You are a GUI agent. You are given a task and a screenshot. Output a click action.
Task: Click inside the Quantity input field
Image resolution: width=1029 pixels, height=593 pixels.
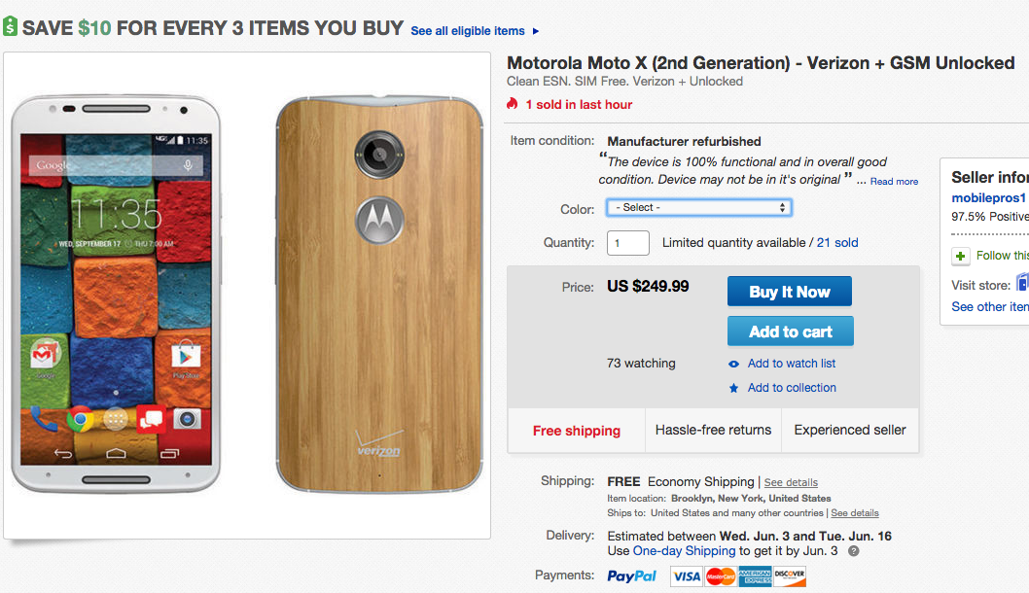tap(627, 243)
